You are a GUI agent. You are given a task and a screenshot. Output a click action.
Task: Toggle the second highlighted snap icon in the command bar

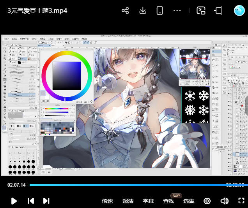click(x=88, y=42)
